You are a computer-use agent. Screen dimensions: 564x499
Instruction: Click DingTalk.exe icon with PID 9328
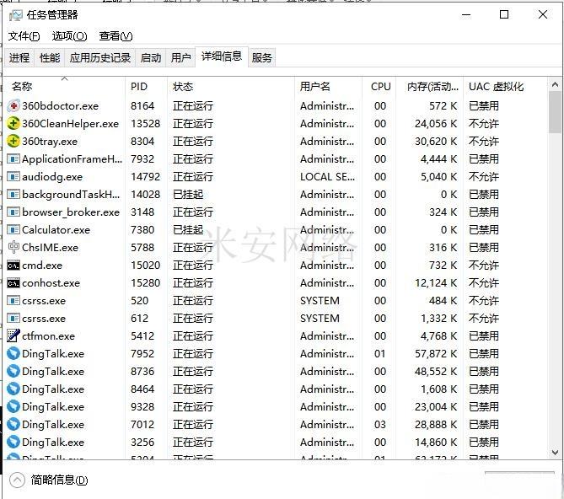(x=13, y=406)
